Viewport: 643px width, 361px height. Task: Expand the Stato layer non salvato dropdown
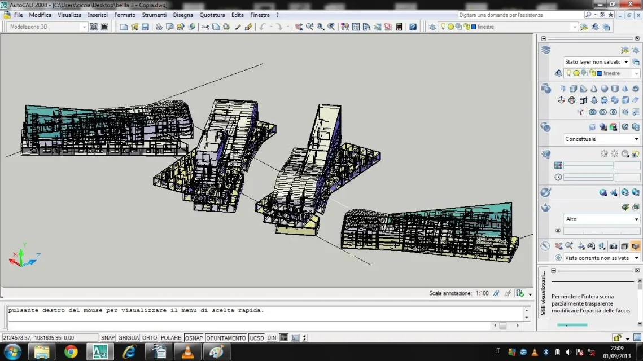(597, 62)
